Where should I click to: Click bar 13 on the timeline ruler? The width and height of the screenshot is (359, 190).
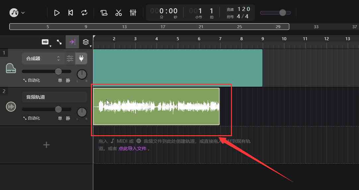pos(347,39)
